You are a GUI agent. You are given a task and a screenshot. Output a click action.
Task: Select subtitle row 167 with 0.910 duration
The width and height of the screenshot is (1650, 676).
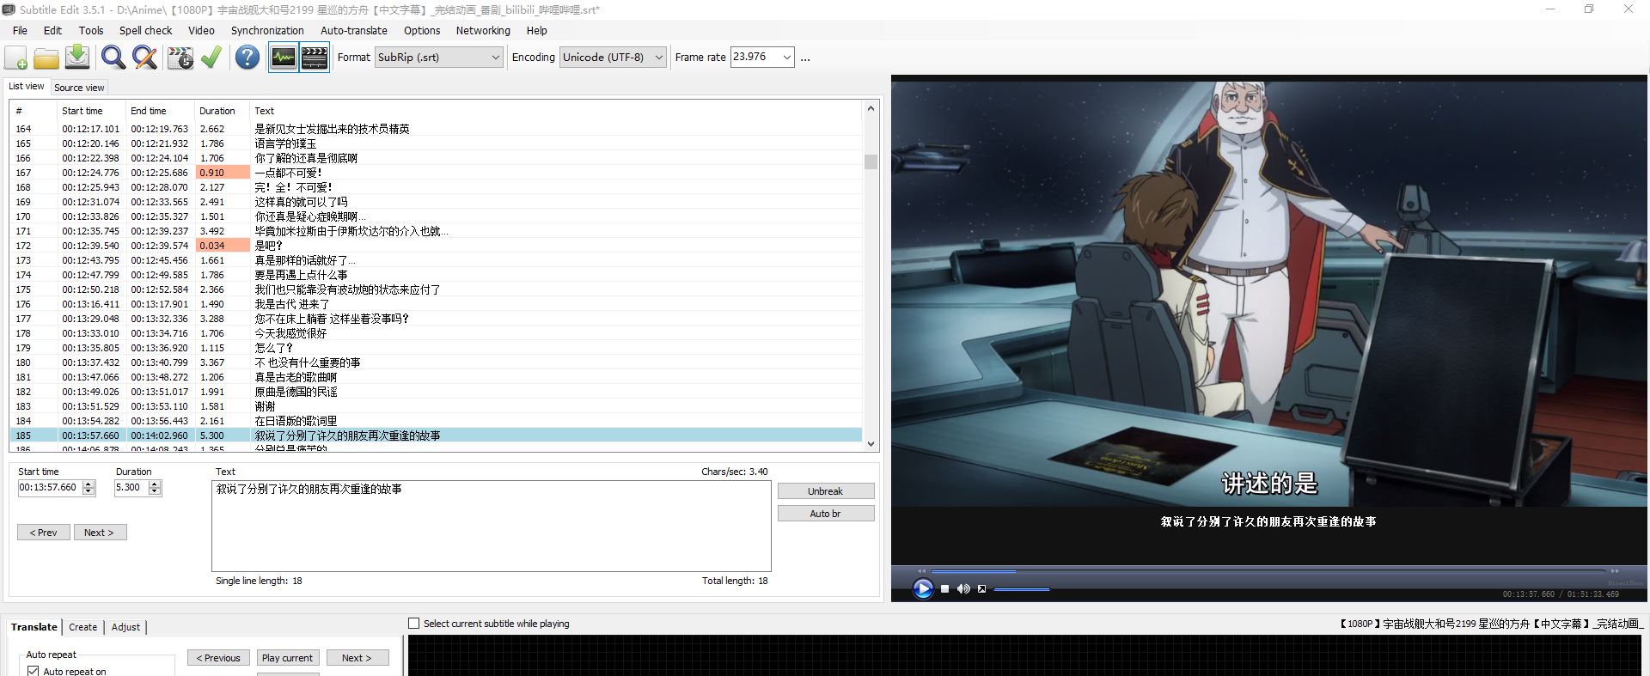436,173
